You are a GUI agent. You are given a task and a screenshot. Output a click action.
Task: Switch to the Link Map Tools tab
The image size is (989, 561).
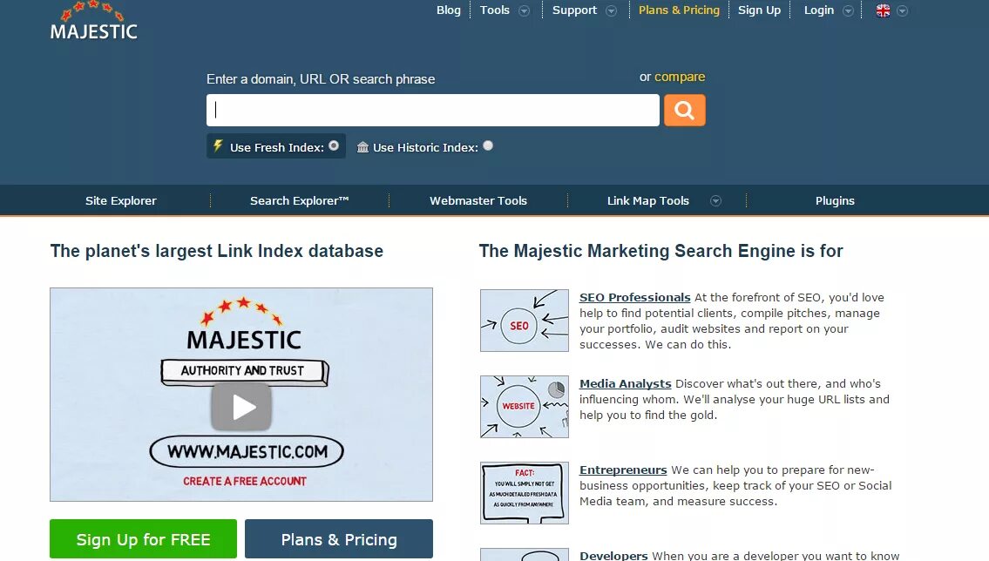coord(647,200)
